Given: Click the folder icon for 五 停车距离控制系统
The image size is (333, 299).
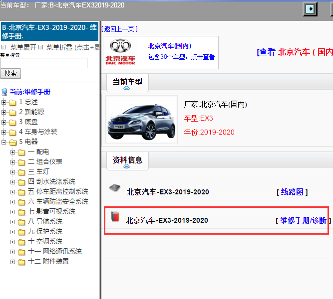Looking at the screenshot, I should [x=21, y=192].
